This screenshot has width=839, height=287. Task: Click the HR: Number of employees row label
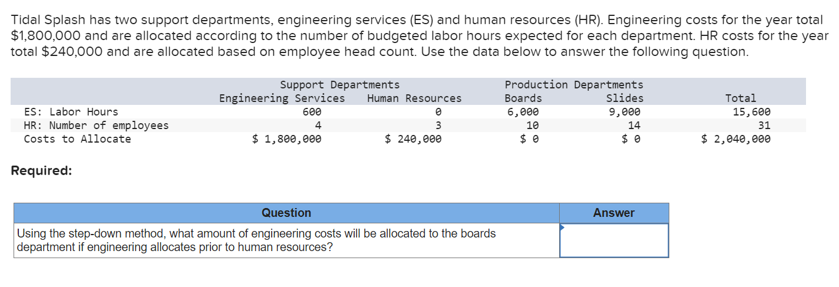96,126
